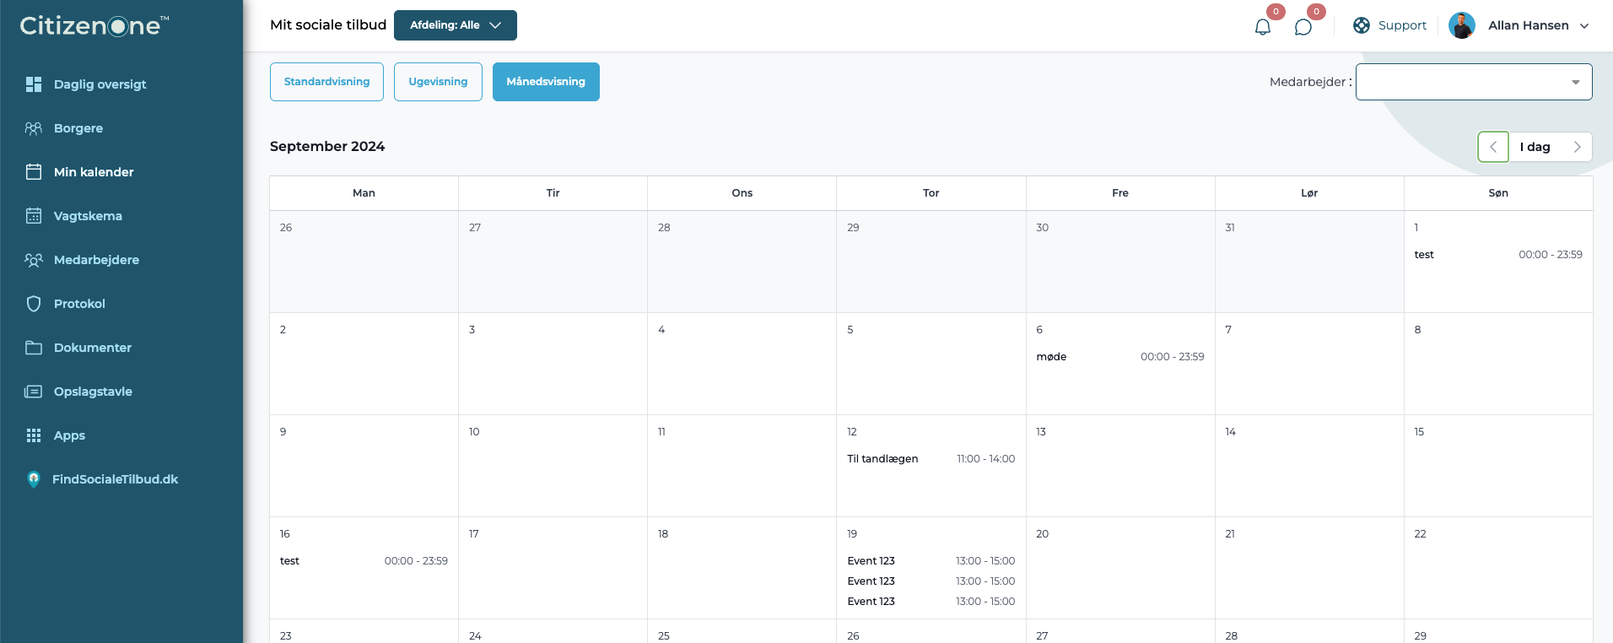Open Borgere in the sidebar
Viewport: 1613px width, 643px height.
coord(78,128)
